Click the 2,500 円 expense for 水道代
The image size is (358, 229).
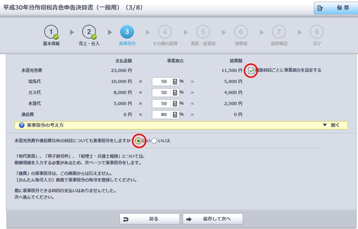pyautogui.click(x=233, y=104)
